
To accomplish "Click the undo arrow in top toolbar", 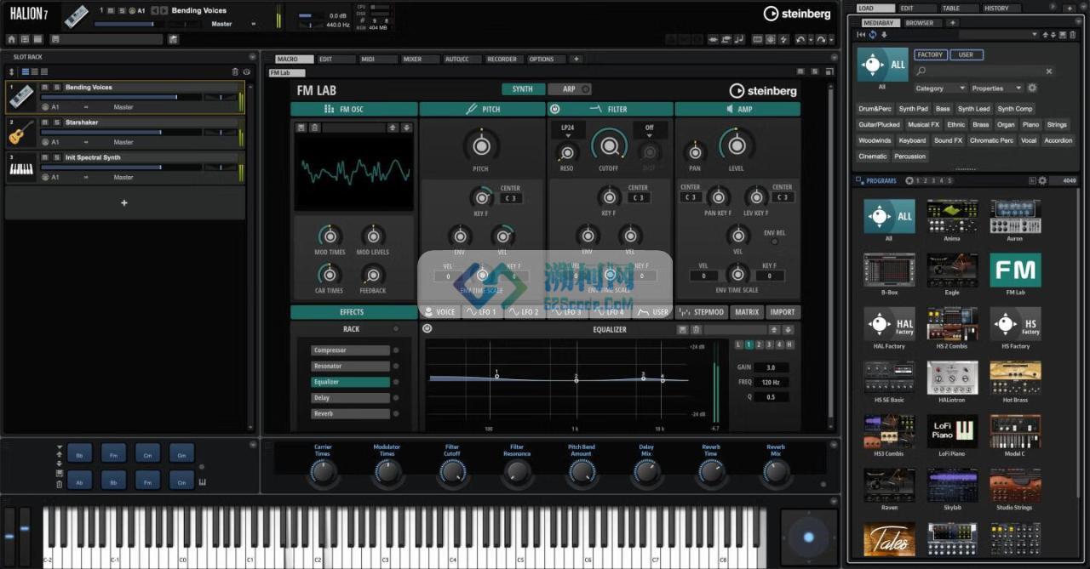I will click(x=800, y=39).
